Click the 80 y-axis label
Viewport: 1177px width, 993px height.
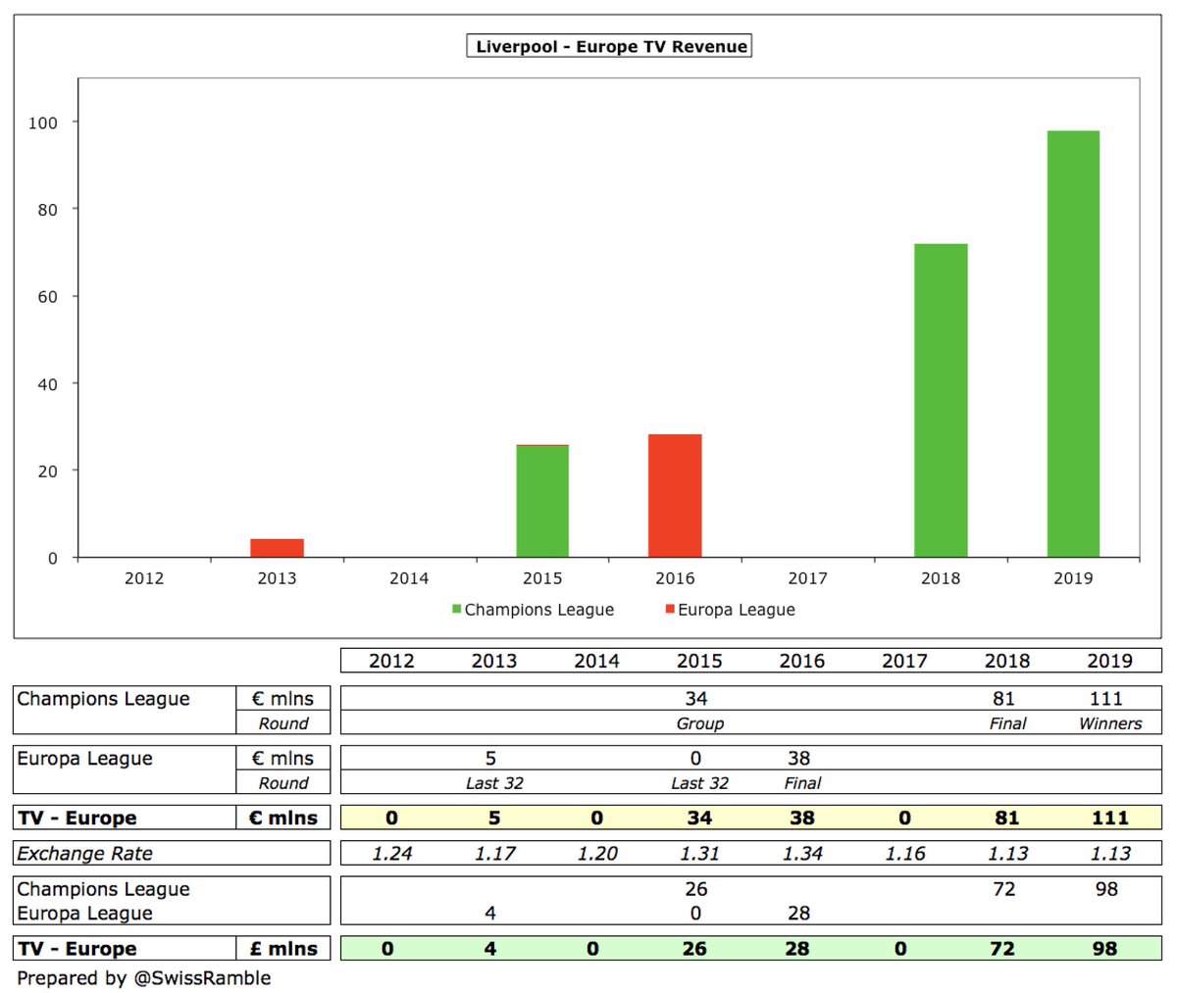tap(48, 210)
